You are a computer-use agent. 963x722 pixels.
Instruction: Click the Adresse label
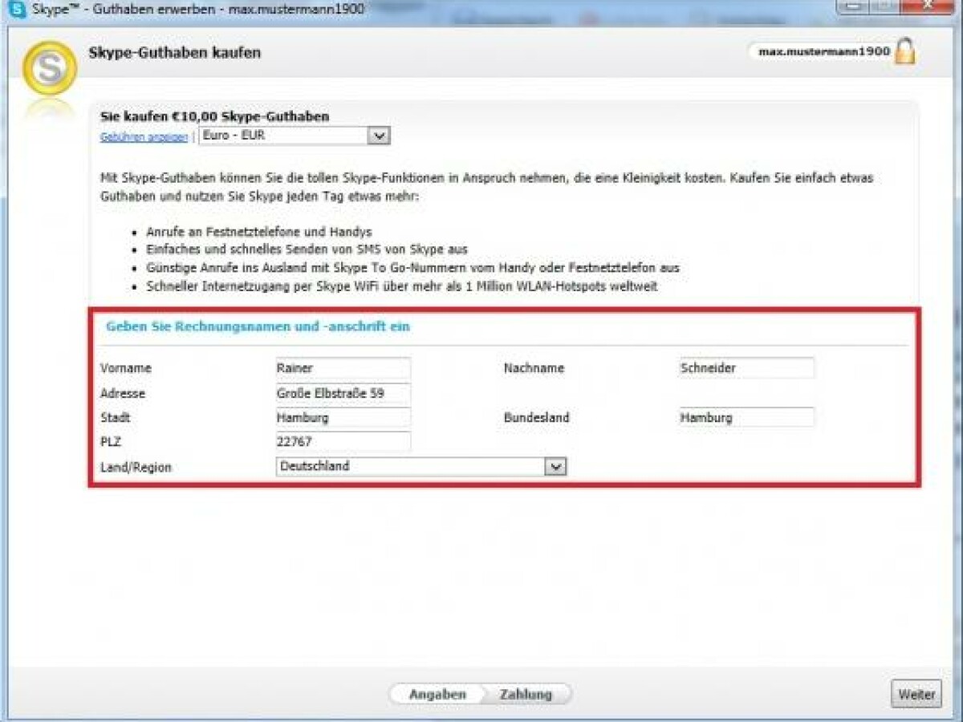pos(123,394)
